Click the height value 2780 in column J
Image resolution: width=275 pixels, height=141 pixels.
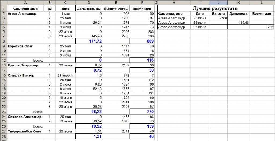click(218, 18)
